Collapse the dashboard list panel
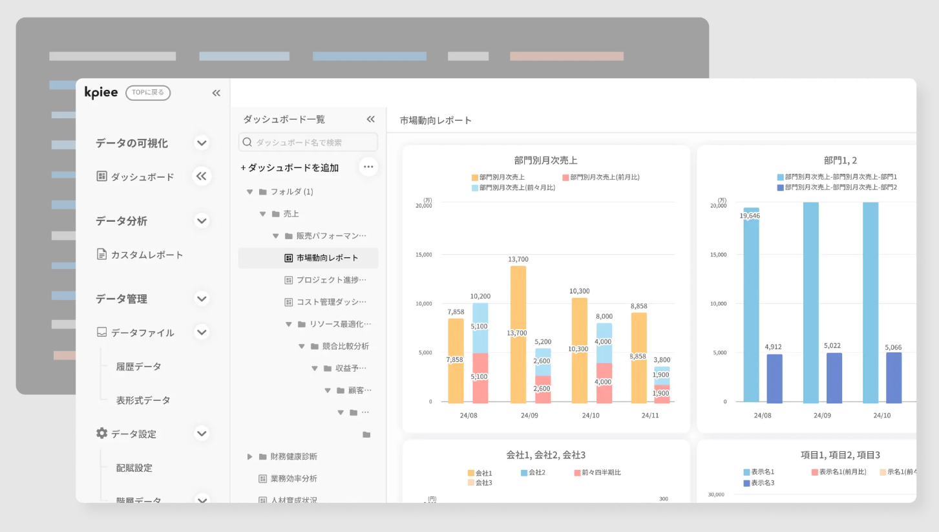The image size is (939, 532). pos(370,119)
